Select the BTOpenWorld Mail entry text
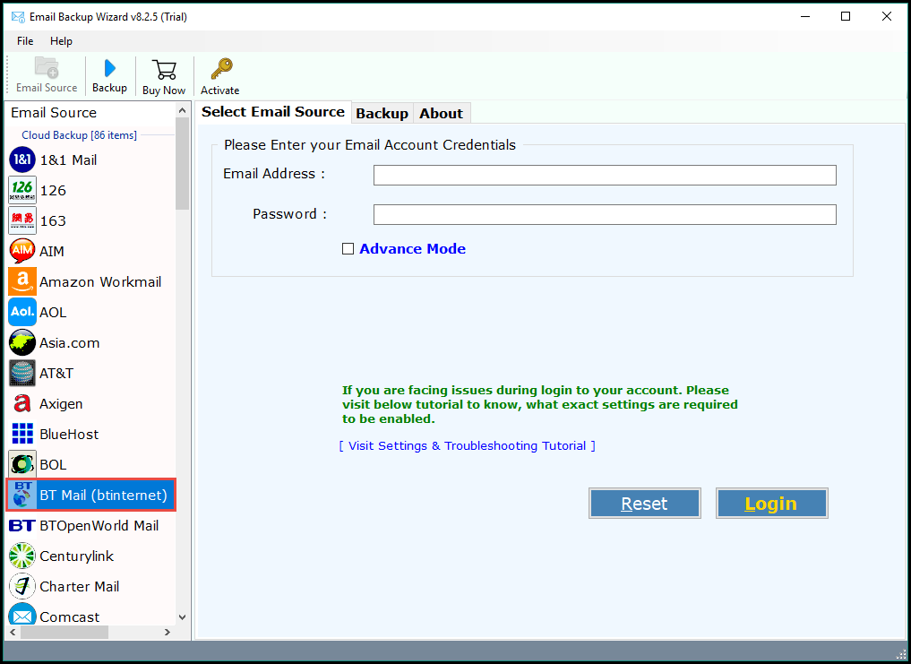Screen dimensions: 911x664 [x=99, y=526]
